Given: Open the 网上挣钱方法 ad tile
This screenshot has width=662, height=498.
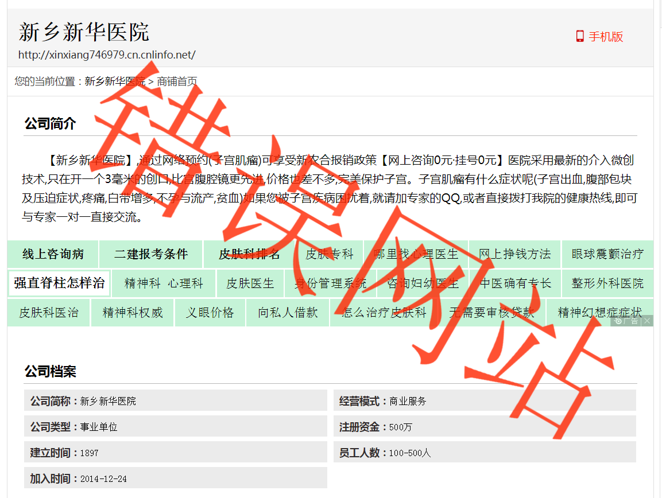Looking at the screenshot, I should (514, 254).
